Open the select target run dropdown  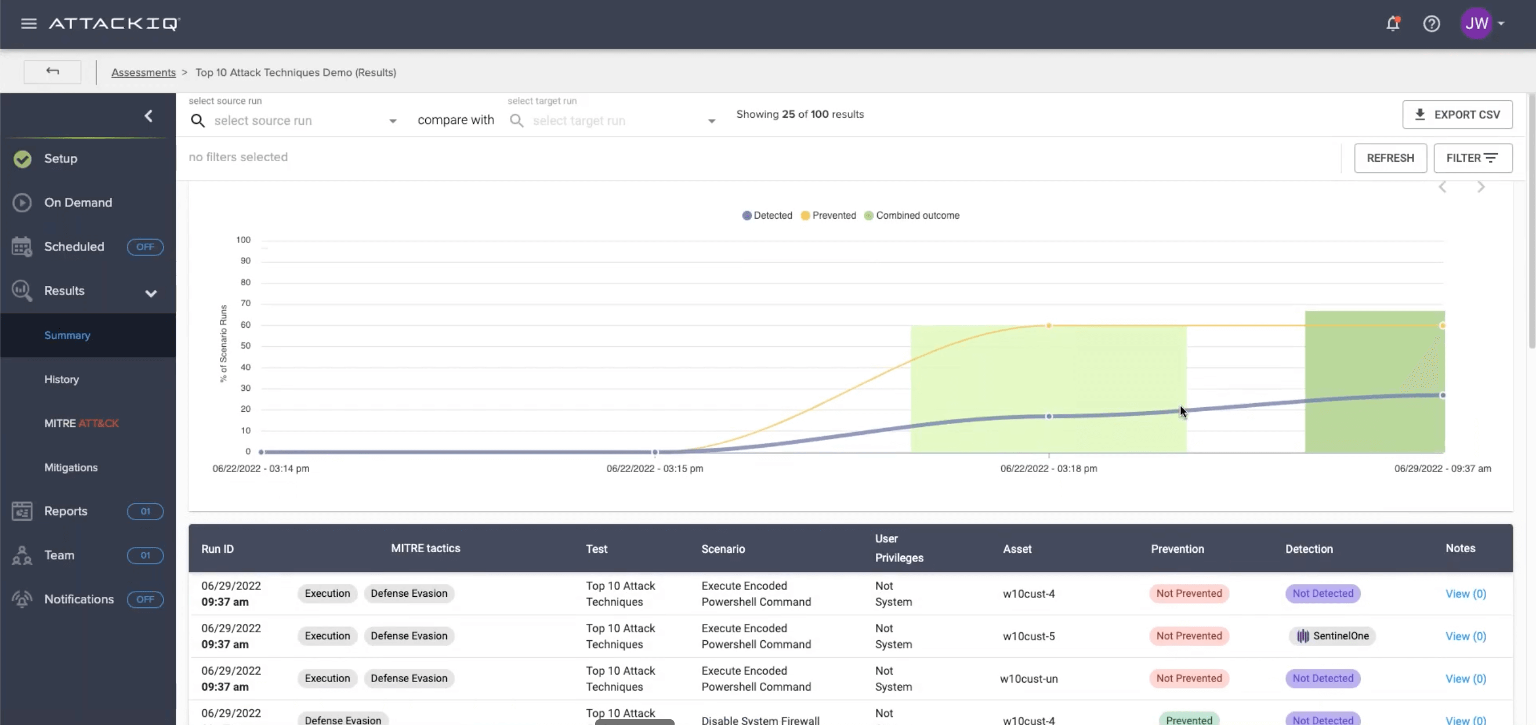click(711, 121)
